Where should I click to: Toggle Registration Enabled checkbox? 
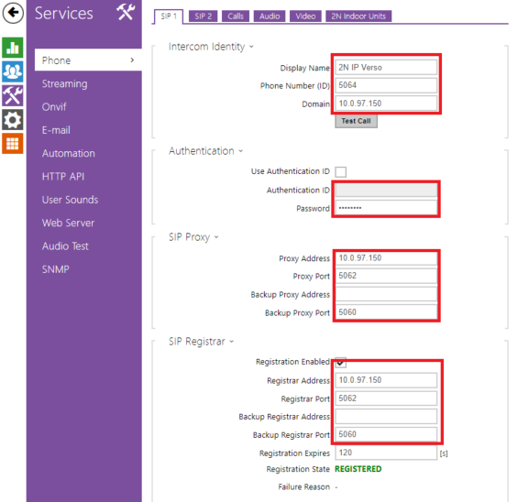pyautogui.click(x=340, y=363)
